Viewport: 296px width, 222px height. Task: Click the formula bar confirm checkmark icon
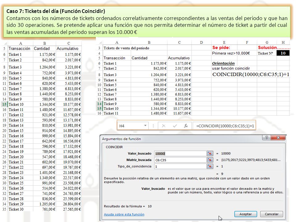click(175, 126)
